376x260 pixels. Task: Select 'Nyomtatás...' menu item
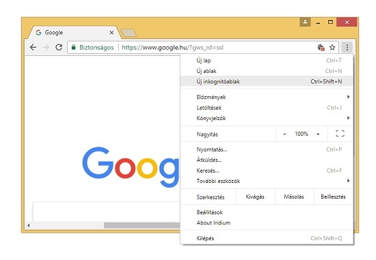[267, 149]
